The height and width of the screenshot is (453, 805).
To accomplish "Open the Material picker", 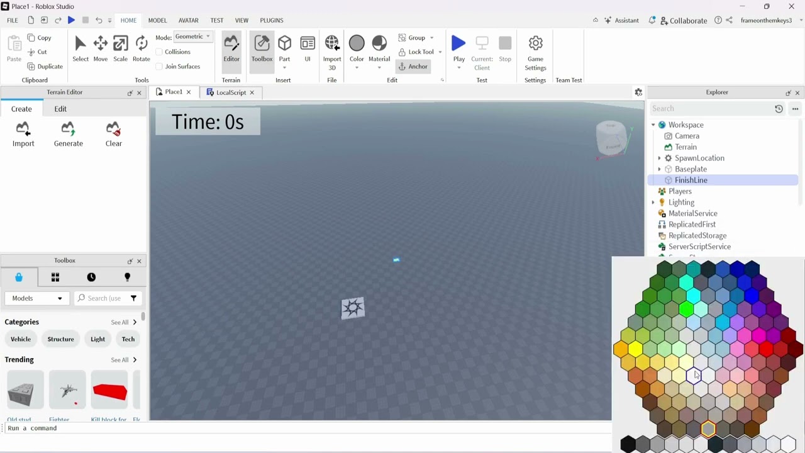I will click(x=379, y=53).
